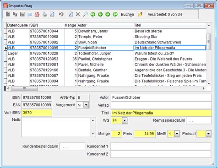This screenshot has height=168, width=217.
Task: Click horizontal scrollbar left arrow
Action: [x=8, y=88]
